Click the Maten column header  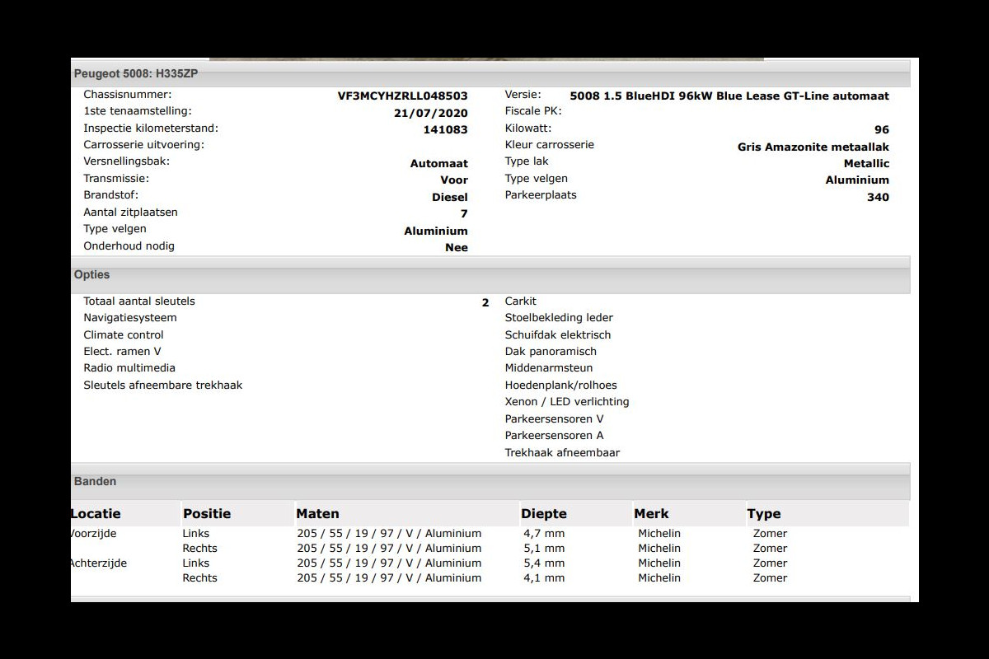317,513
